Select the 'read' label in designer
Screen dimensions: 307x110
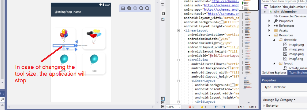click(94, 71)
